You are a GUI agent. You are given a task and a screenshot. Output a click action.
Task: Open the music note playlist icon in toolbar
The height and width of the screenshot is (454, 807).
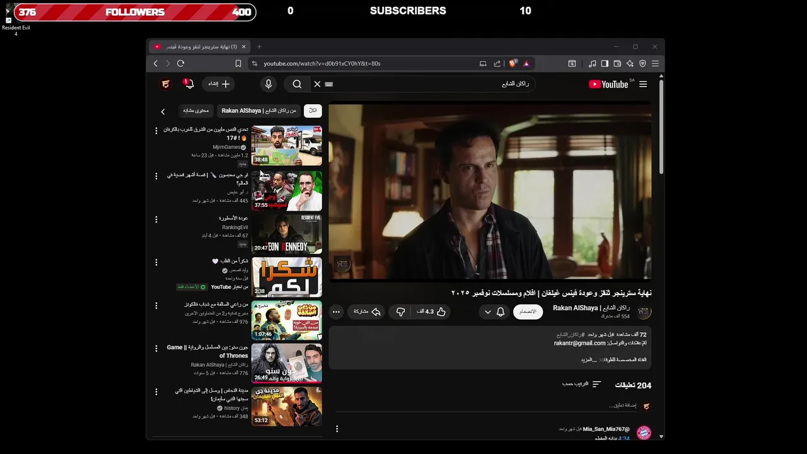point(592,64)
